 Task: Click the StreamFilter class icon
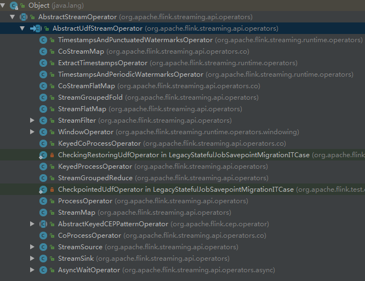coord(43,121)
